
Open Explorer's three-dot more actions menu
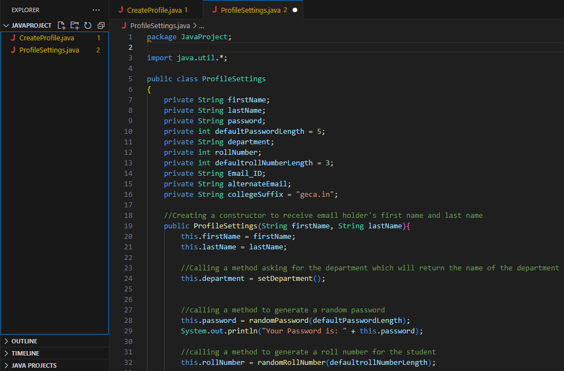[x=96, y=10]
